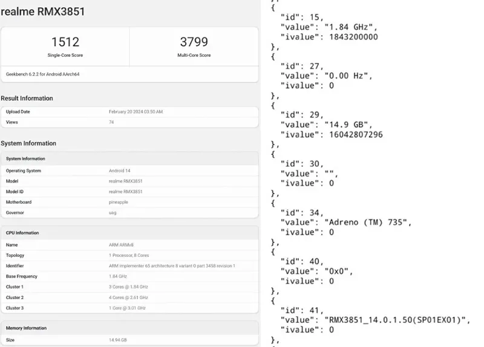Click the JSON line "id": 40
The image size is (484, 347).
pos(302,262)
